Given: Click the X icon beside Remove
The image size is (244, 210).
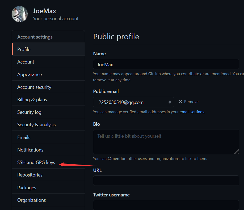Looking at the screenshot, I should point(180,102).
